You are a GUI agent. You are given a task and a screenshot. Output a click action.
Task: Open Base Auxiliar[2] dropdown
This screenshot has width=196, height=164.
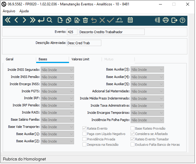point(57,141)
